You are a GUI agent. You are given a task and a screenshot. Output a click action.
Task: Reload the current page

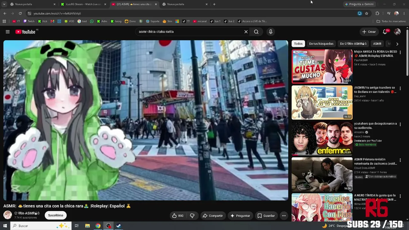[x=20, y=13]
